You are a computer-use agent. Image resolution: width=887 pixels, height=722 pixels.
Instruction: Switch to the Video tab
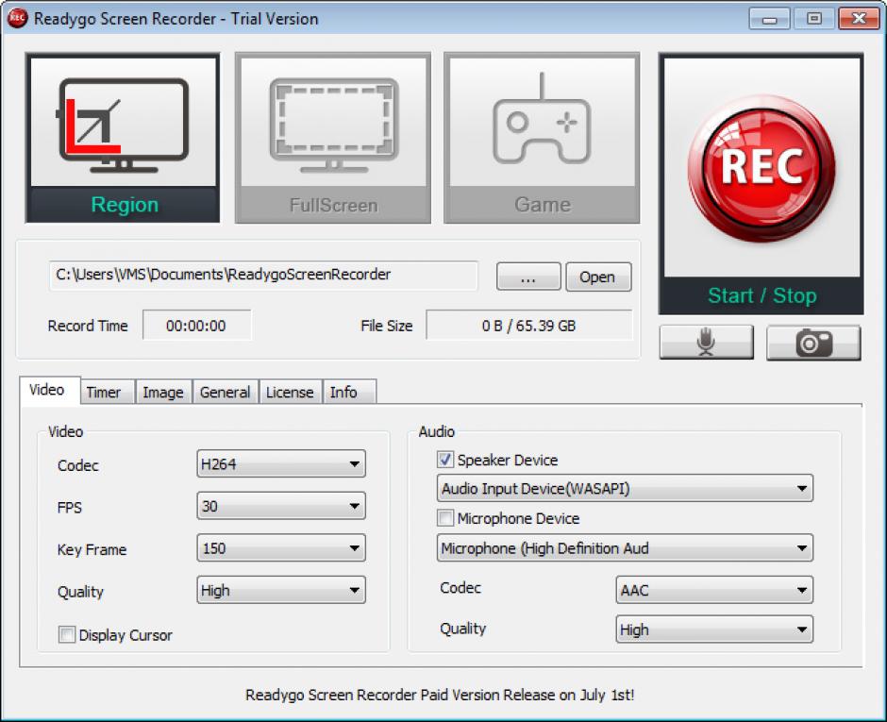click(49, 391)
